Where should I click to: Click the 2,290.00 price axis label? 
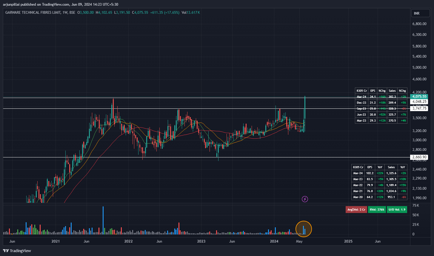419,178
